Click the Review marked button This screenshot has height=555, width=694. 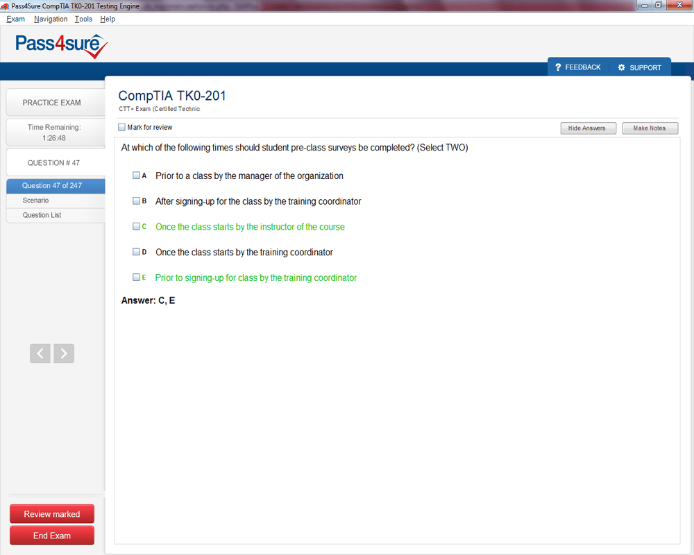(x=52, y=514)
